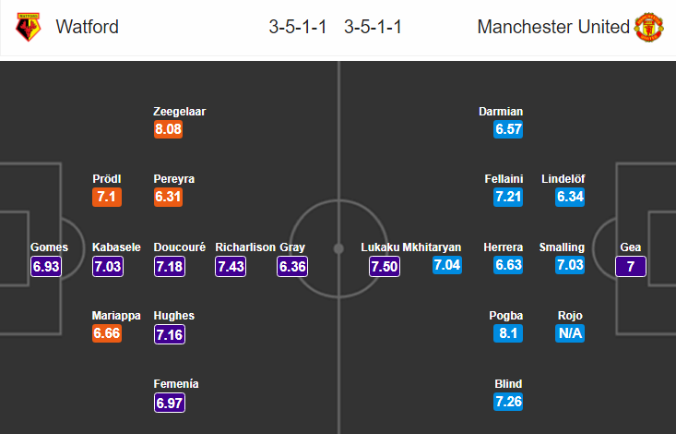
Task: Click the Watford club crest icon
Action: pos(28,27)
